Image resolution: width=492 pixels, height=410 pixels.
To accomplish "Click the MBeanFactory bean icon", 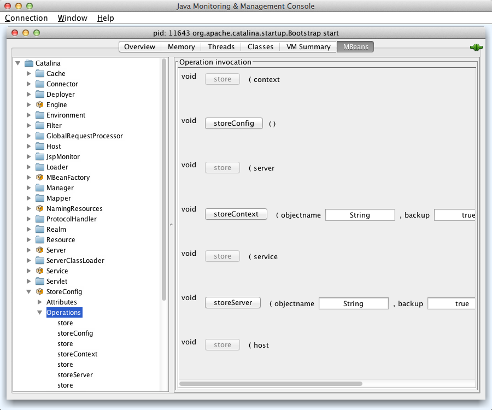I will [x=39, y=178].
